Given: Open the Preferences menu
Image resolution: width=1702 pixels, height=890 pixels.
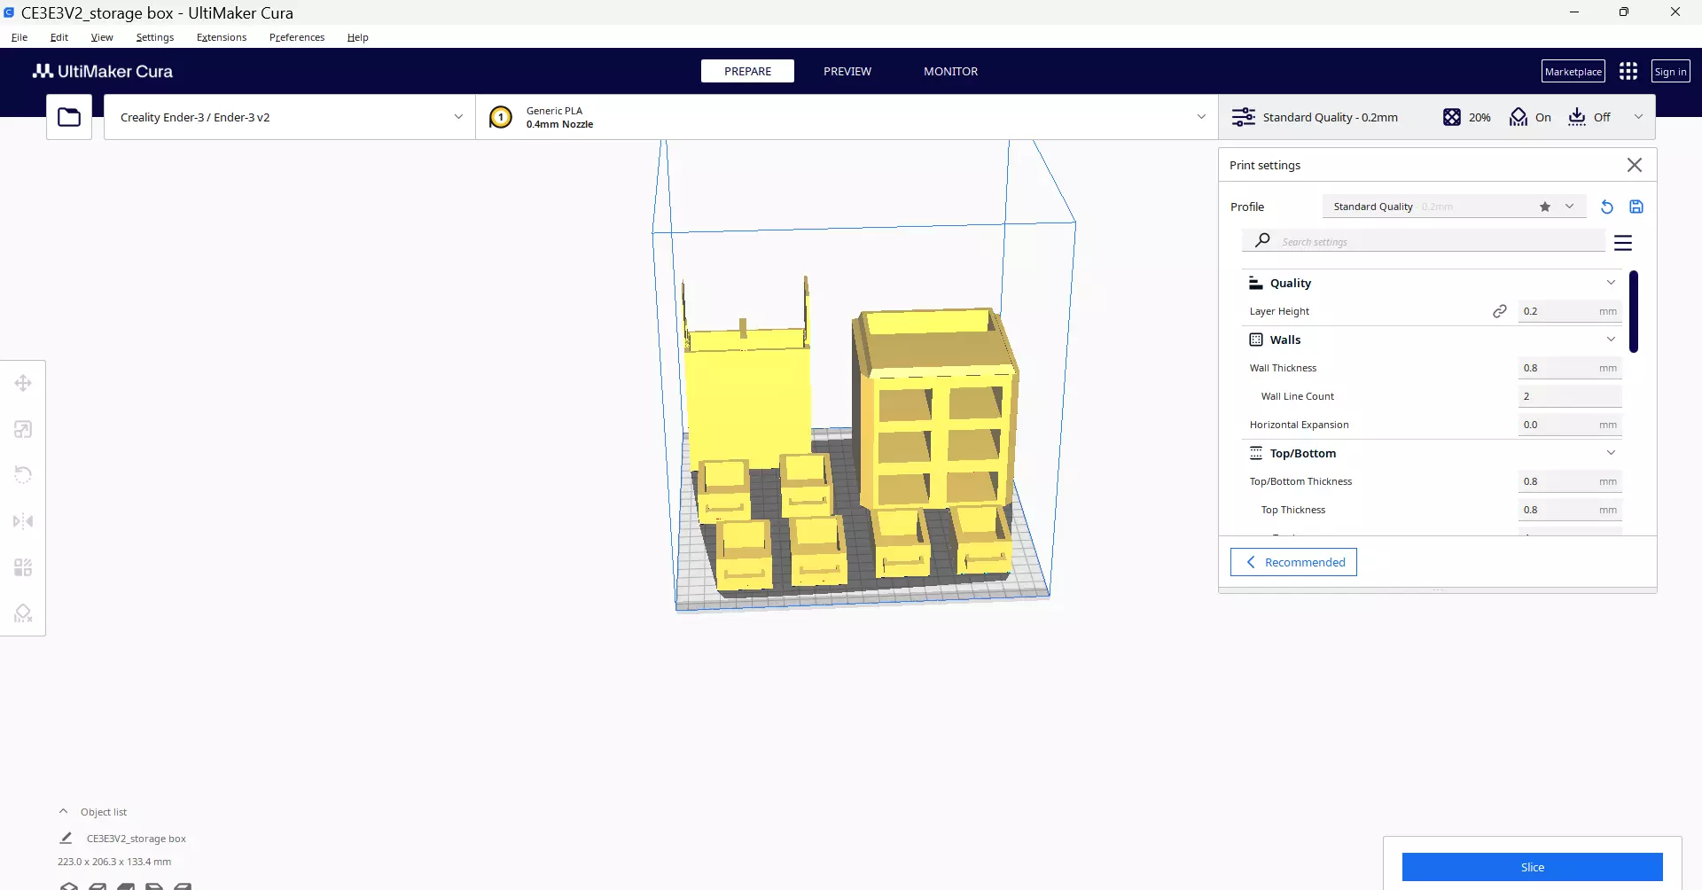Looking at the screenshot, I should pos(297,37).
